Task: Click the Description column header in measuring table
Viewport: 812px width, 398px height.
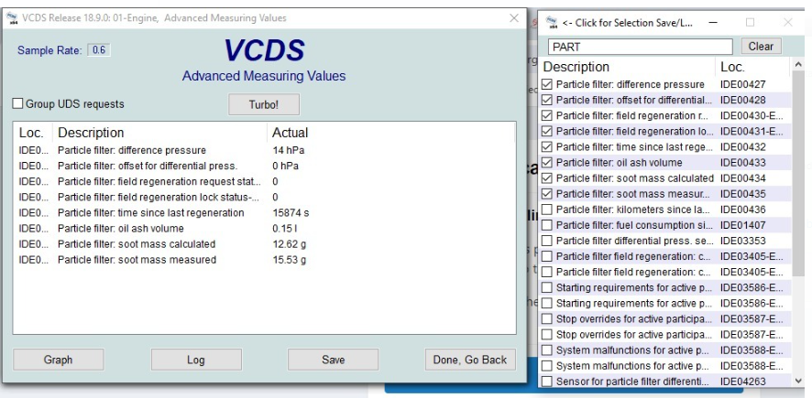Action: coord(159,133)
